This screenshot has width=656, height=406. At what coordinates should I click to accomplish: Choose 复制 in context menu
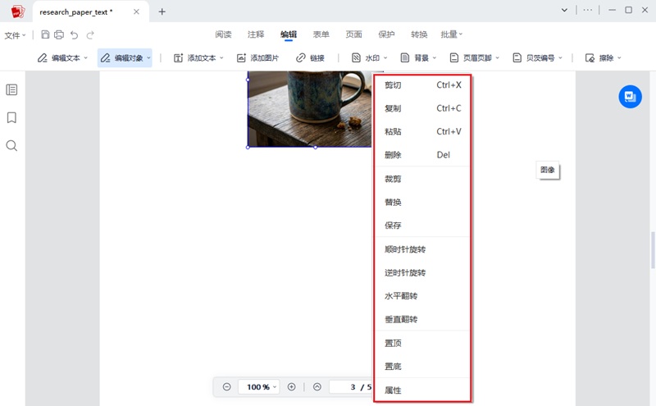(x=422, y=108)
